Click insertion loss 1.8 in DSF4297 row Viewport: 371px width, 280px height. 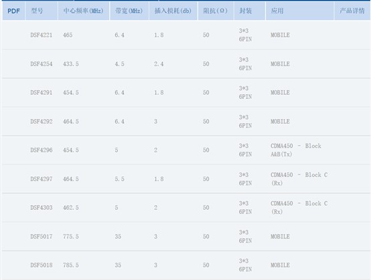[x=159, y=179]
